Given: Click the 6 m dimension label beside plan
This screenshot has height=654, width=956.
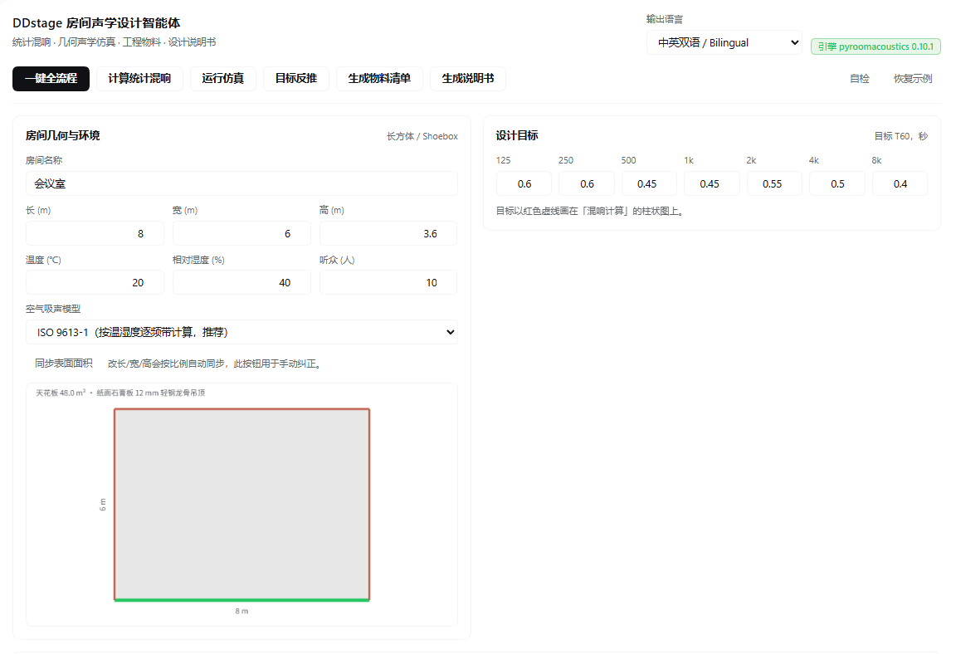Looking at the screenshot, I should [x=102, y=505].
